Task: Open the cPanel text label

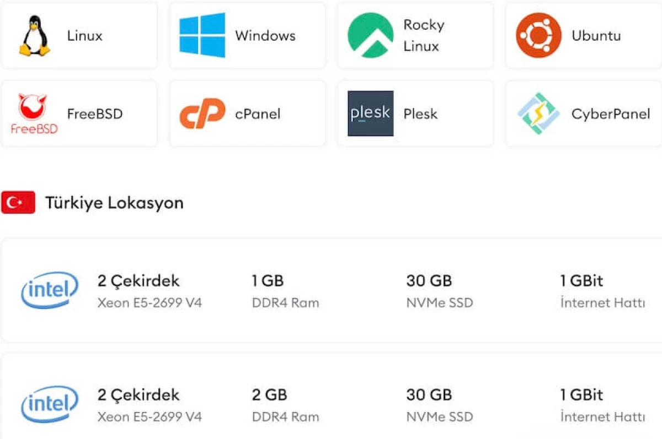Action: tap(258, 114)
